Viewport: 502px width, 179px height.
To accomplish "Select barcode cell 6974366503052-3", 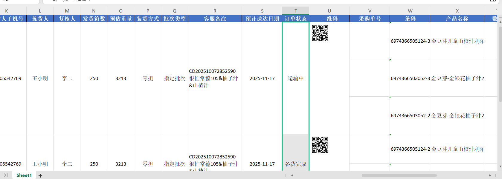I will click(410, 78).
